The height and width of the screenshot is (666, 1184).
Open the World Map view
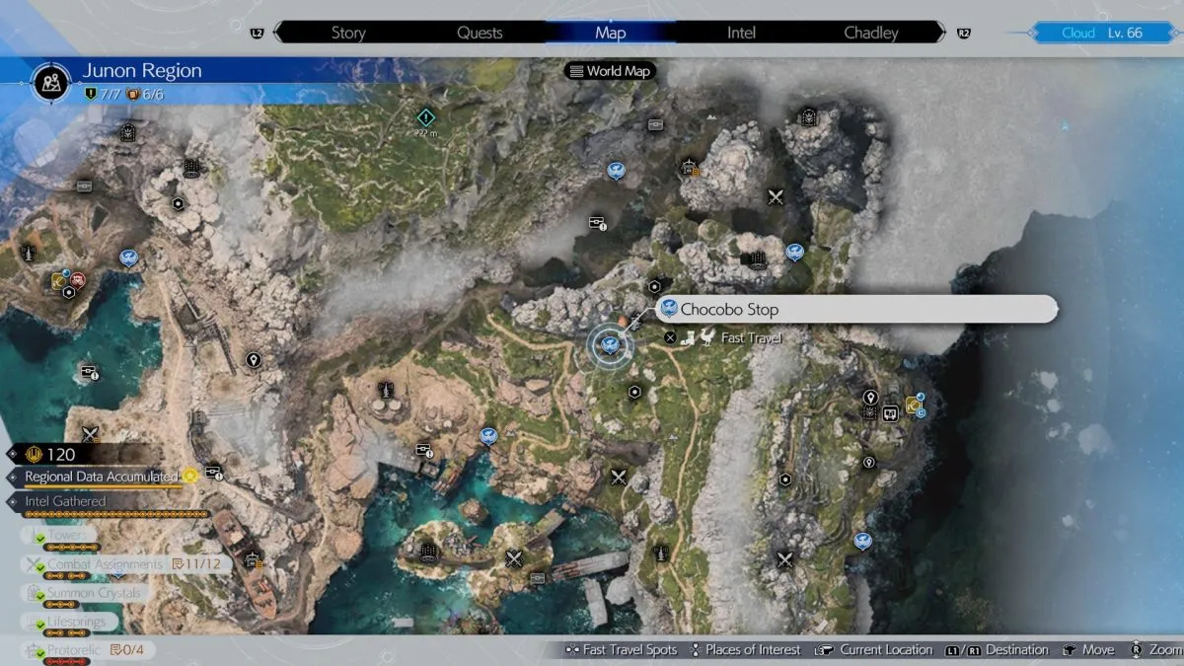[612, 71]
